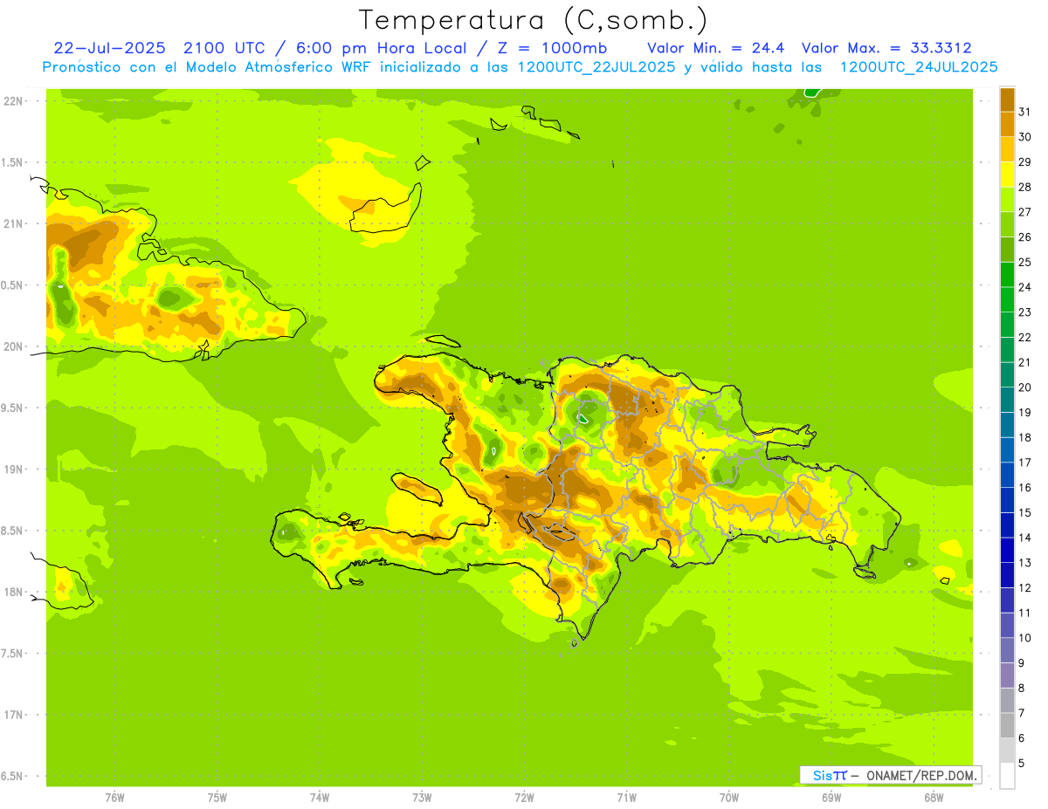Click the latitude axis label '20N'
1048x809 pixels.
pos(14,346)
